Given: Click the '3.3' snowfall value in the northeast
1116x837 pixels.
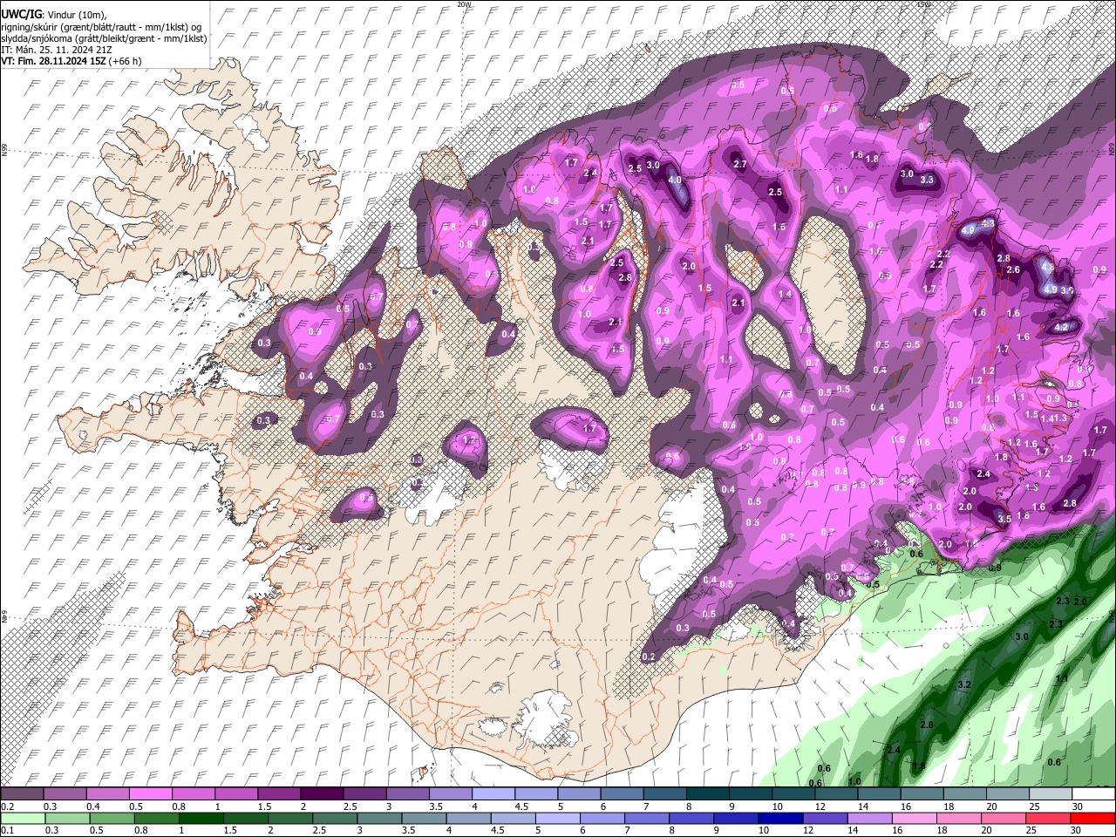Looking at the screenshot, I should coord(927,180).
